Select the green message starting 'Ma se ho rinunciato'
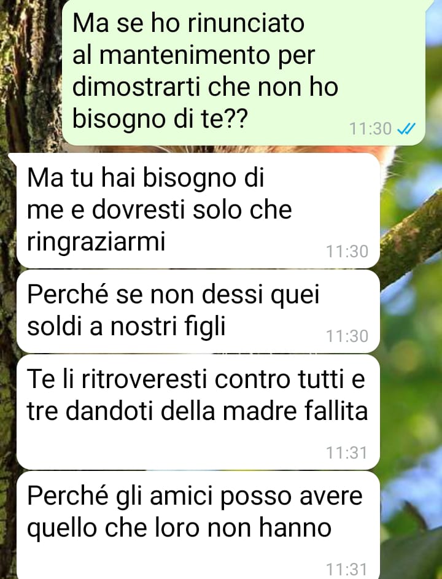Viewport: 442px width, 579px height. (244, 72)
